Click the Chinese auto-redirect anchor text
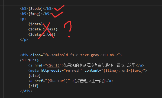This screenshot has width=162, height=98. coord(99,65)
